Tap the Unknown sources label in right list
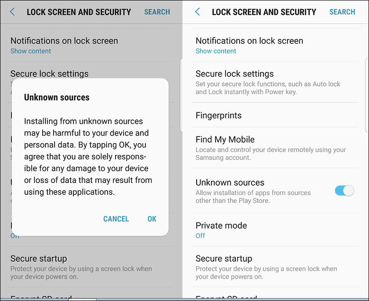Viewport: 369px width, 301px height. (230, 182)
